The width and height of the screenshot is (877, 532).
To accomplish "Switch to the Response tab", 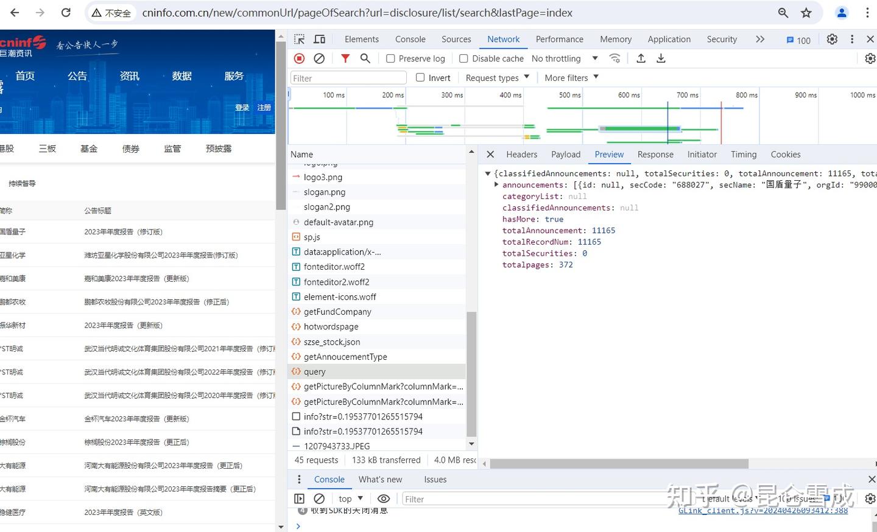I will [x=655, y=155].
